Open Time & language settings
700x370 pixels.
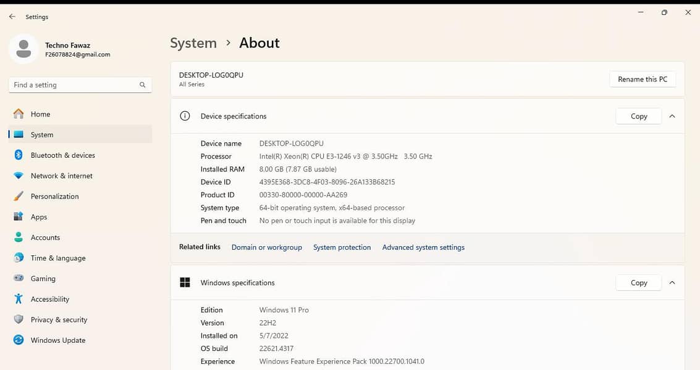click(80, 258)
